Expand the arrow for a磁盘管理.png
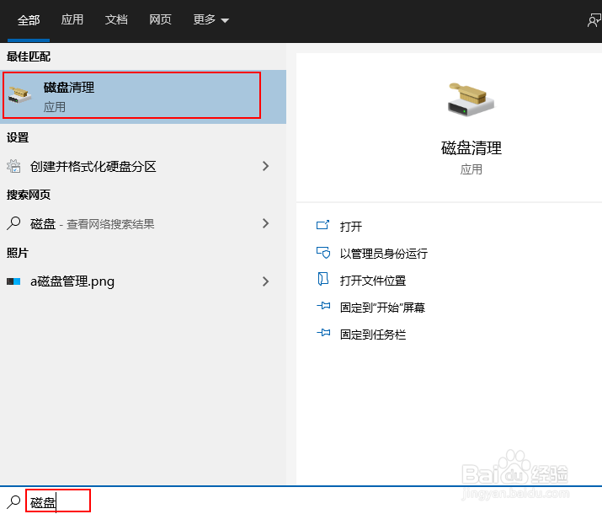Screen dimensions: 602x514 click(265, 281)
